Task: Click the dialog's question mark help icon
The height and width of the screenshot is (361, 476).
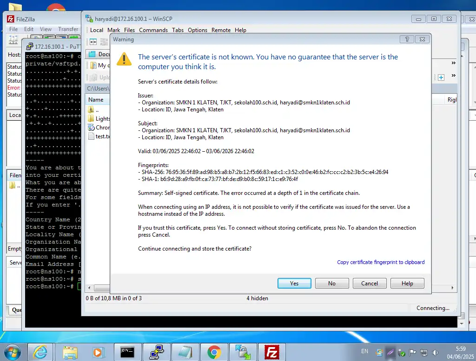Action: pyautogui.click(x=407, y=39)
